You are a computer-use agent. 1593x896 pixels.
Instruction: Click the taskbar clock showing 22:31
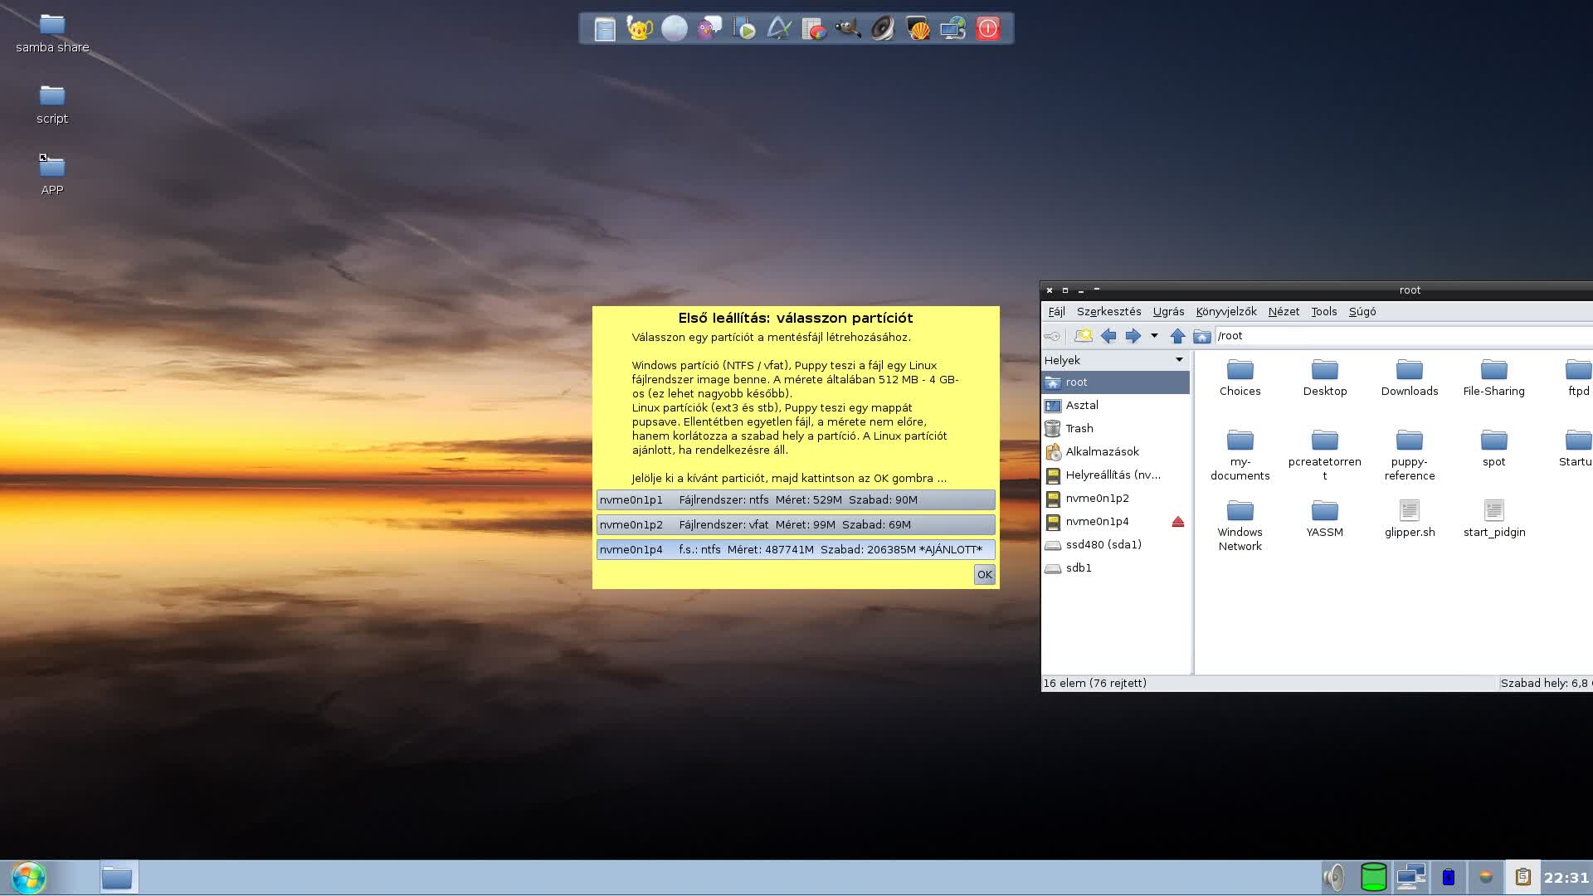pyautogui.click(x=1566, y=878)
